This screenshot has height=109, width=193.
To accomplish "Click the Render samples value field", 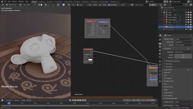I will [x=183, y=55].
